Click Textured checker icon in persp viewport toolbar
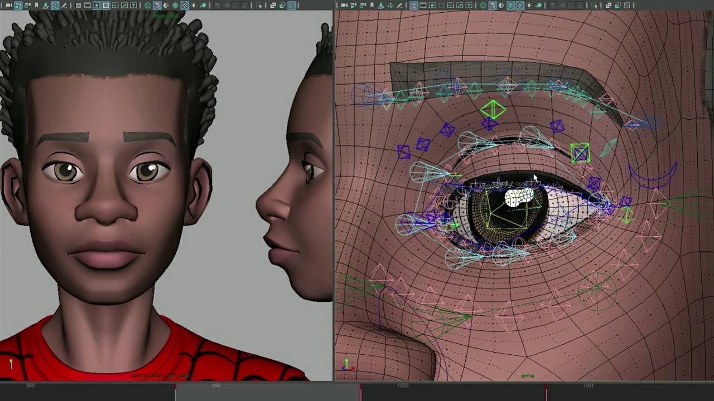 pyautogui.click(x=520, y=6)
